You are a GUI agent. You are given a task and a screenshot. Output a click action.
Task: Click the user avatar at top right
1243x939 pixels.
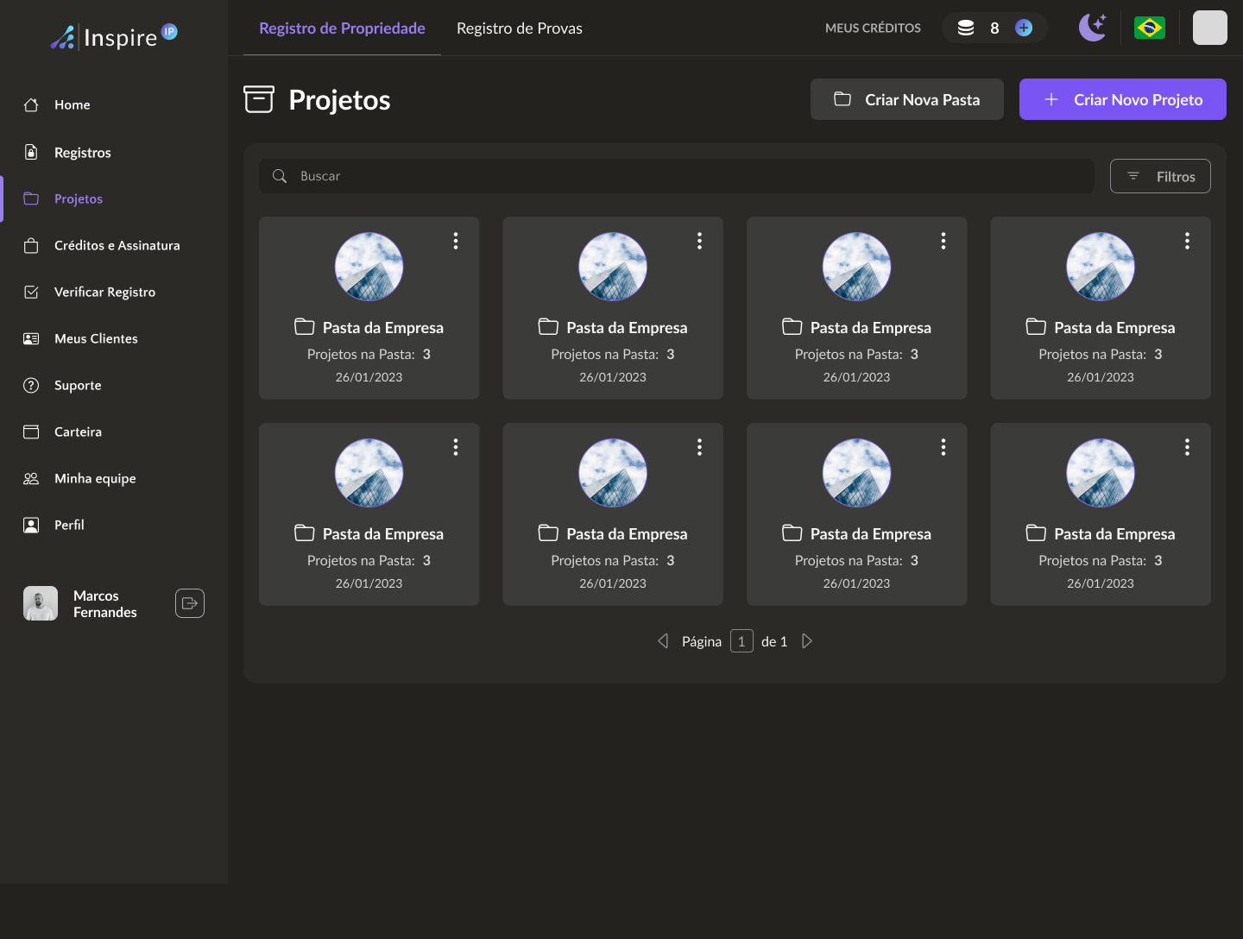click(1209, 28)
